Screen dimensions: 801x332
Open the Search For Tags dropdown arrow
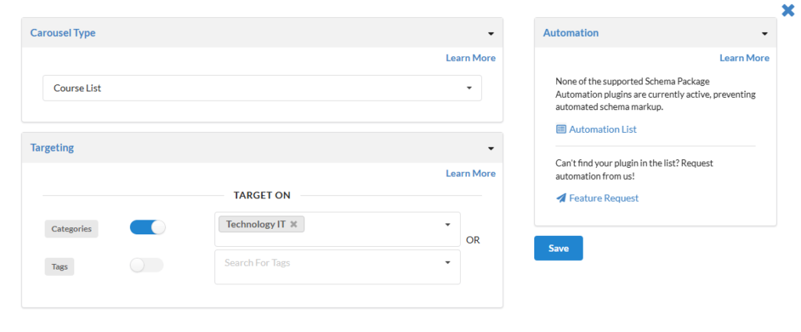point(447,262)
